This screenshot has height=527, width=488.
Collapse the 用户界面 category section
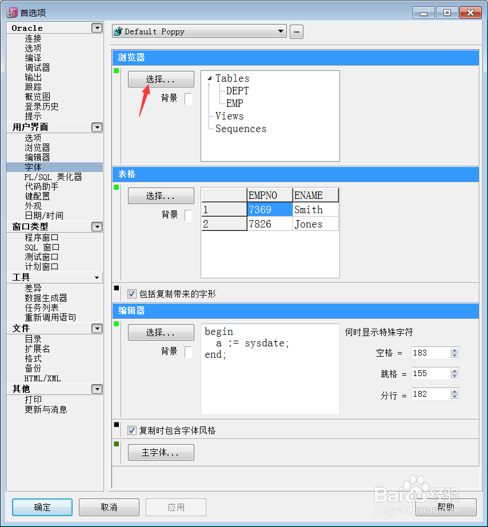(x=97, y=127)
